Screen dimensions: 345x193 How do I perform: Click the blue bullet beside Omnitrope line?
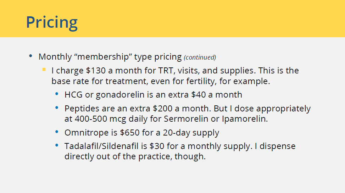click(x=57, y=132)
